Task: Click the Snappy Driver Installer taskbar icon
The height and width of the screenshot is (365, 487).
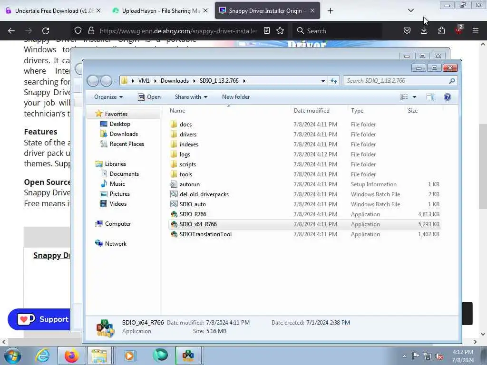Action: 188,355
